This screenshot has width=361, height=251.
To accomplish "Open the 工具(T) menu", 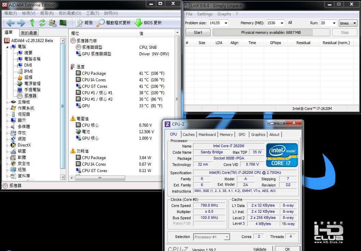I will click(x=92, y=13).
